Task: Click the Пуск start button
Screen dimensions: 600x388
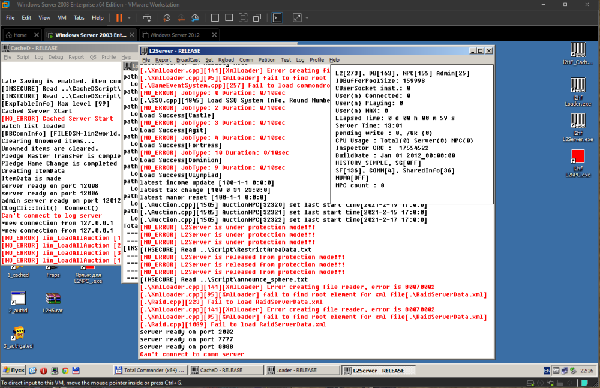Action: tap(14, 371)
